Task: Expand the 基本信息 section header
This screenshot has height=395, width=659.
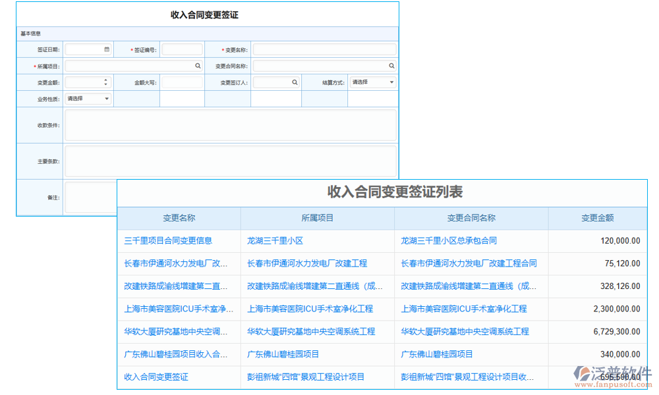Action: click(x=32, y=33)
